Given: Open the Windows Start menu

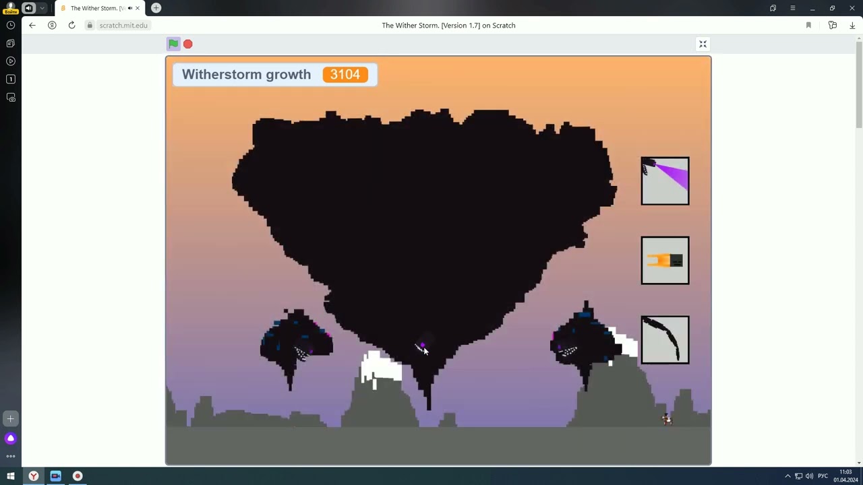Looking at the screenshot, I should coord(11,476).
